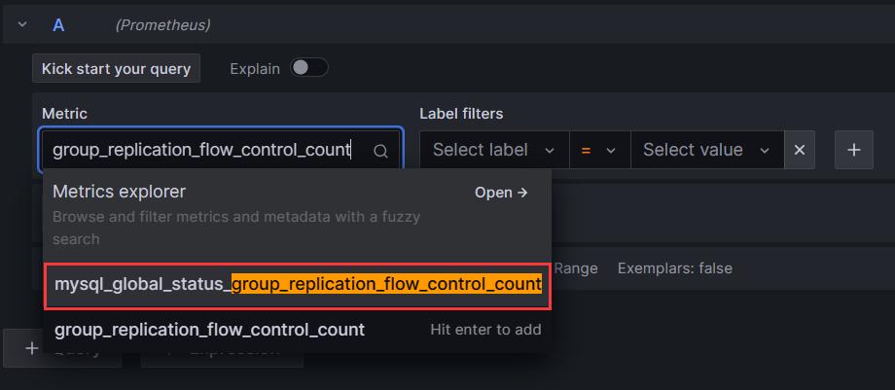Click the Range option label
Screen dimensions: 895x390
tap(576, 267)
